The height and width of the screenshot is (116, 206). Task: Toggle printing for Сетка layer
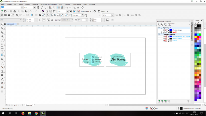point(166,41)
